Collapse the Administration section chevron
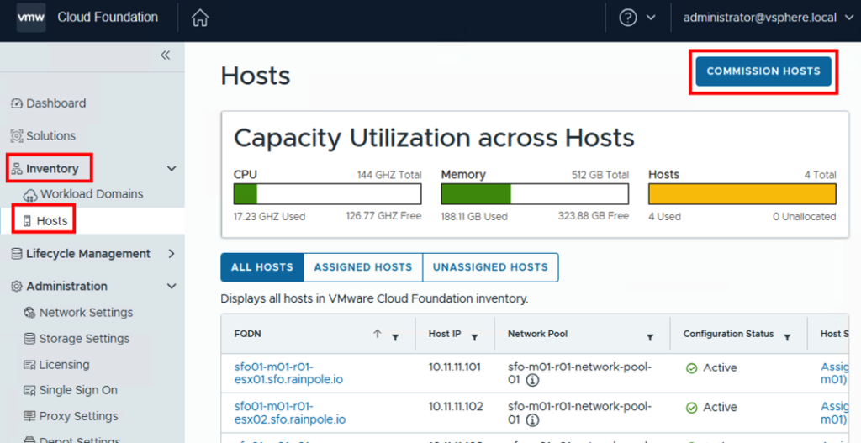The height and width of the screenshot is (443, 861). [172, 286]
